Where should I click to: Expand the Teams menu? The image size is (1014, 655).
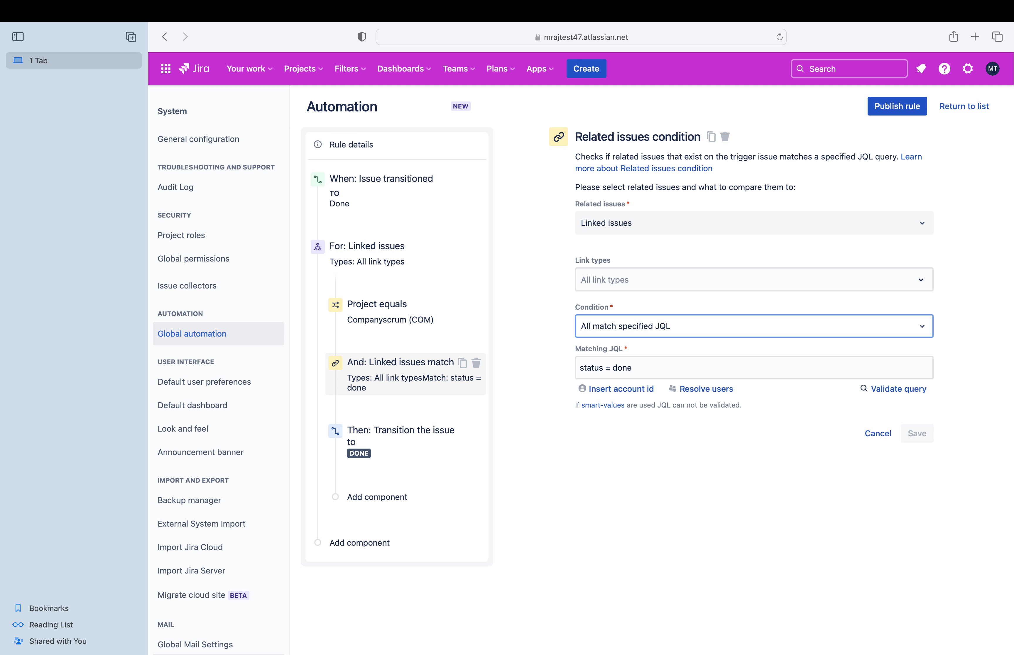tap(458, 69)
